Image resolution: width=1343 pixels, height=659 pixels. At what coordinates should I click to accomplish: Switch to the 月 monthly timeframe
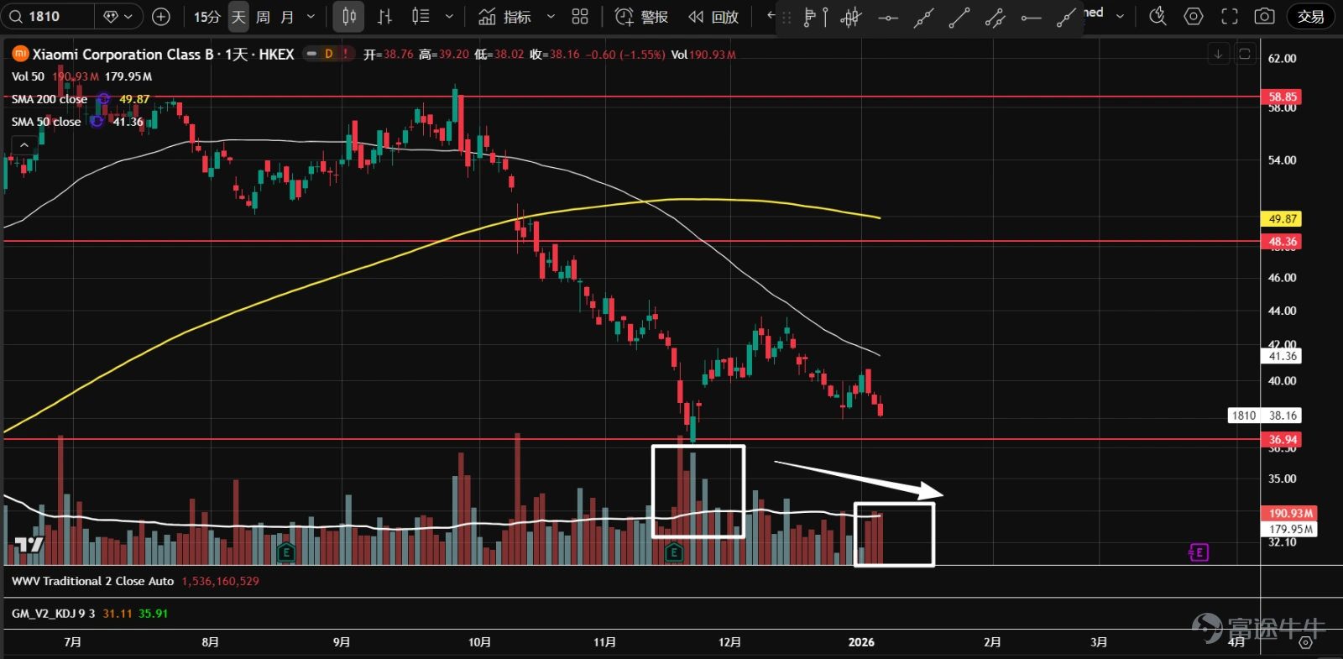click(x=287, y=17)
